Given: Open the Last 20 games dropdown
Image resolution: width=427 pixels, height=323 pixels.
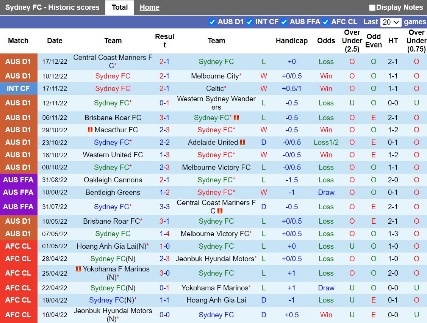Looking at the screenshot, I should tap(391, 22).
